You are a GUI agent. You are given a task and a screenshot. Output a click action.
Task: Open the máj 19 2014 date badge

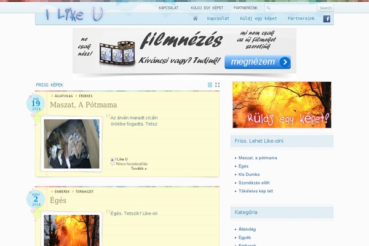(x=36, y=103)
